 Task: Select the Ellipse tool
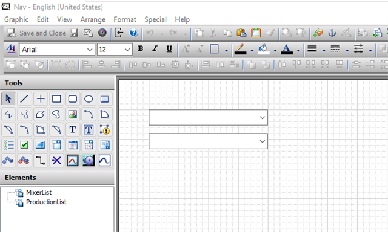89,99
